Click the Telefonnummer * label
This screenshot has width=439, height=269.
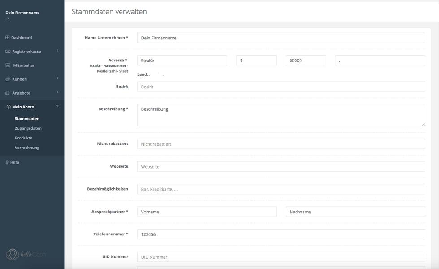pyautogui.click(x=111, y=234)
